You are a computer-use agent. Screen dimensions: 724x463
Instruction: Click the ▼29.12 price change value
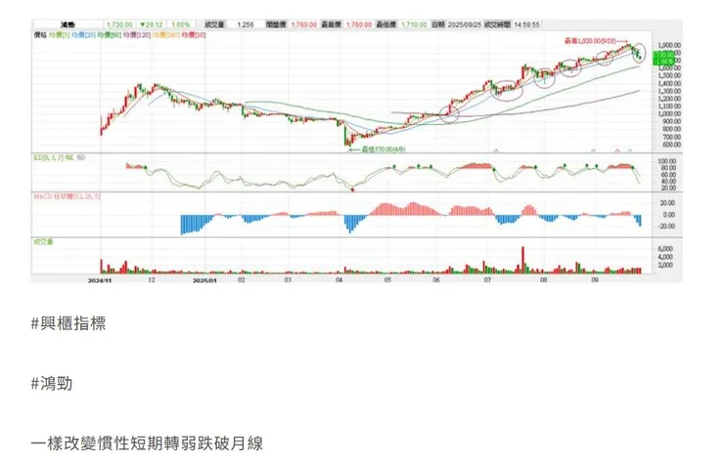[x=152, y=24]
